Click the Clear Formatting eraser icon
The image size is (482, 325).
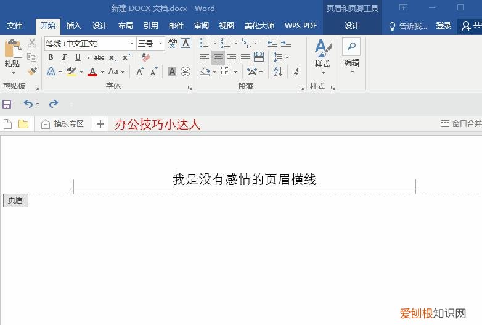[145, 57]
